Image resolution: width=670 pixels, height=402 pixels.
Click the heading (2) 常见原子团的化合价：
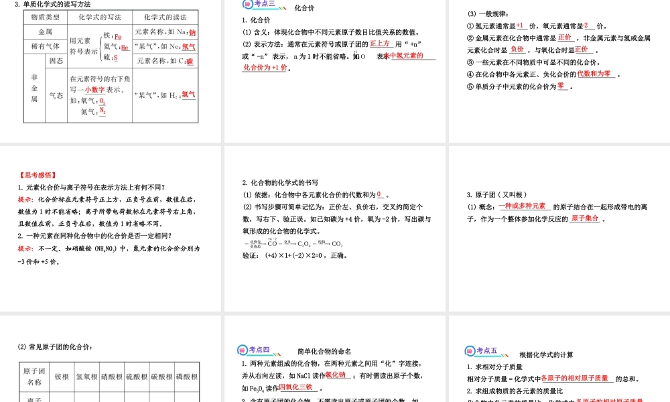point(55,347)
